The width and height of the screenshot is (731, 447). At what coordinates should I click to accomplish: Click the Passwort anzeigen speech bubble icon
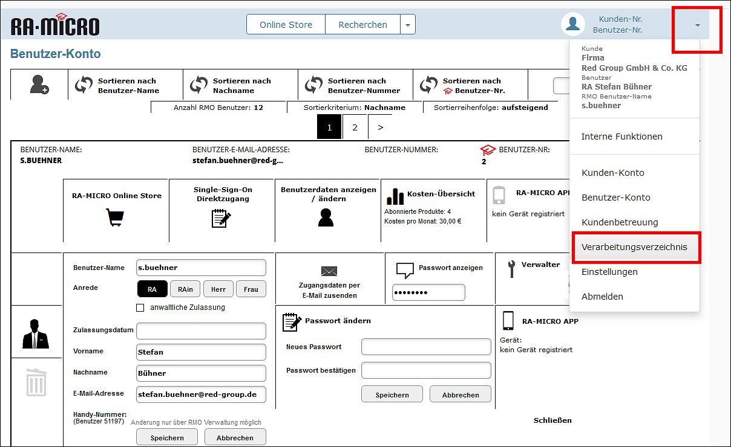(404, 270)
